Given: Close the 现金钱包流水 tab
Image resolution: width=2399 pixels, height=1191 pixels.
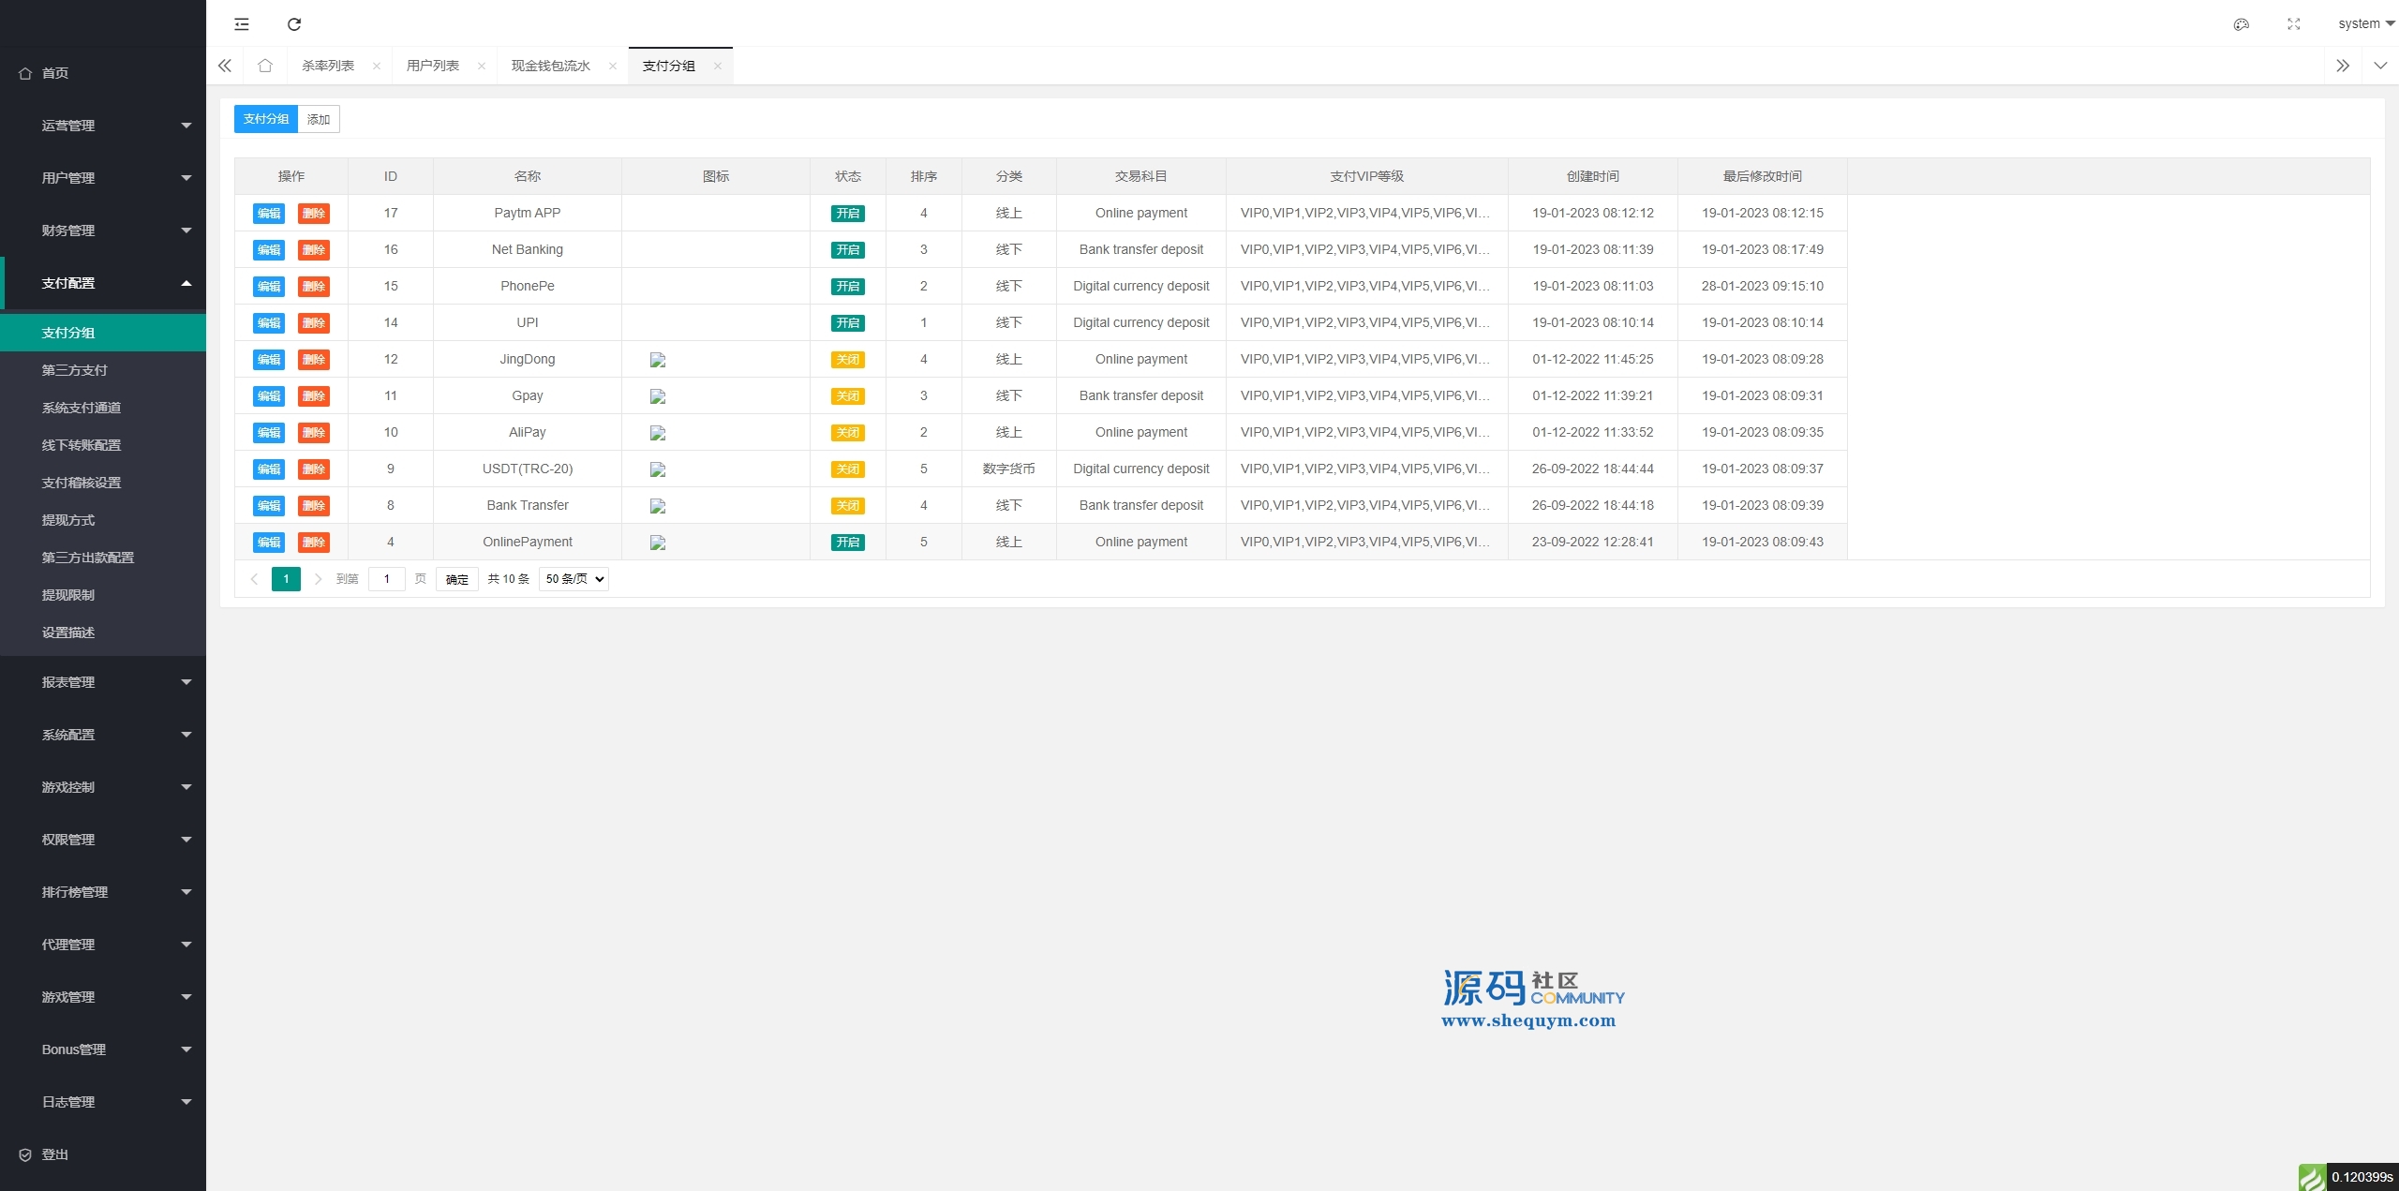Looking at the screenshot, I should (612, 66).
